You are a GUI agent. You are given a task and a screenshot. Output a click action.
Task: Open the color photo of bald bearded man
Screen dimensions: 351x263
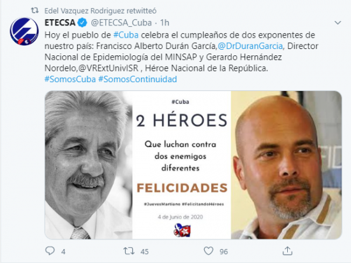(287, 165)
